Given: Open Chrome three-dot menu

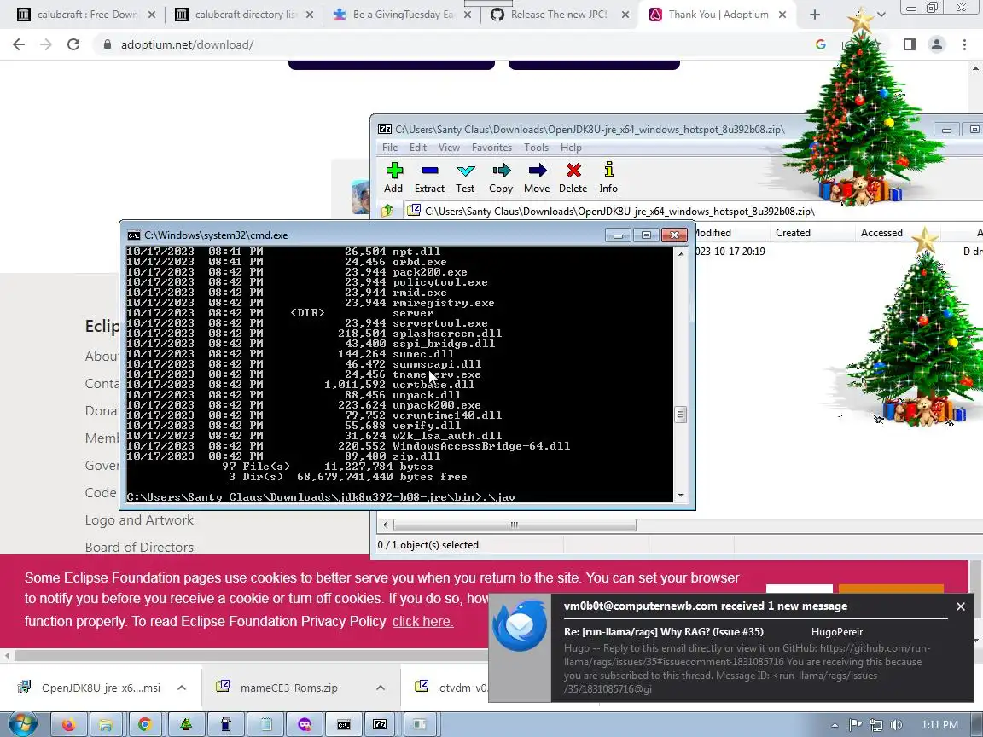Looking at the screenshot, I should (964, 44).
